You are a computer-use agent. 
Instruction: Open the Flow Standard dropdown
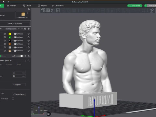[21, 24]
